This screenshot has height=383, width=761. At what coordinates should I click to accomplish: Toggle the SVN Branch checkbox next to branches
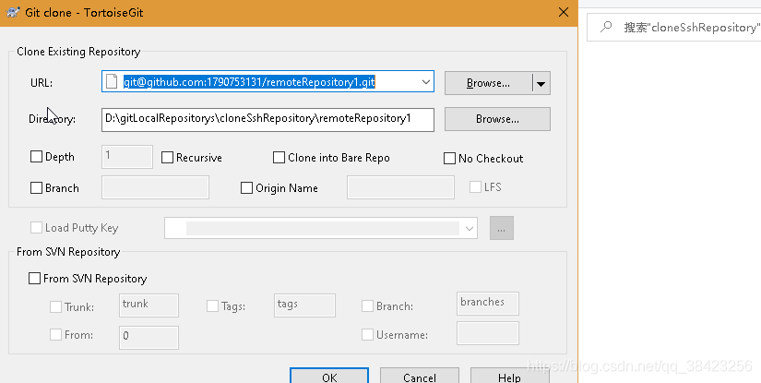click(367, 305)
